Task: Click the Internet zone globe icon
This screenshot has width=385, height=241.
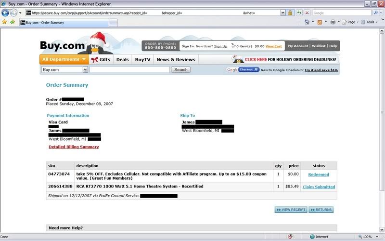Action: (312, 237)
